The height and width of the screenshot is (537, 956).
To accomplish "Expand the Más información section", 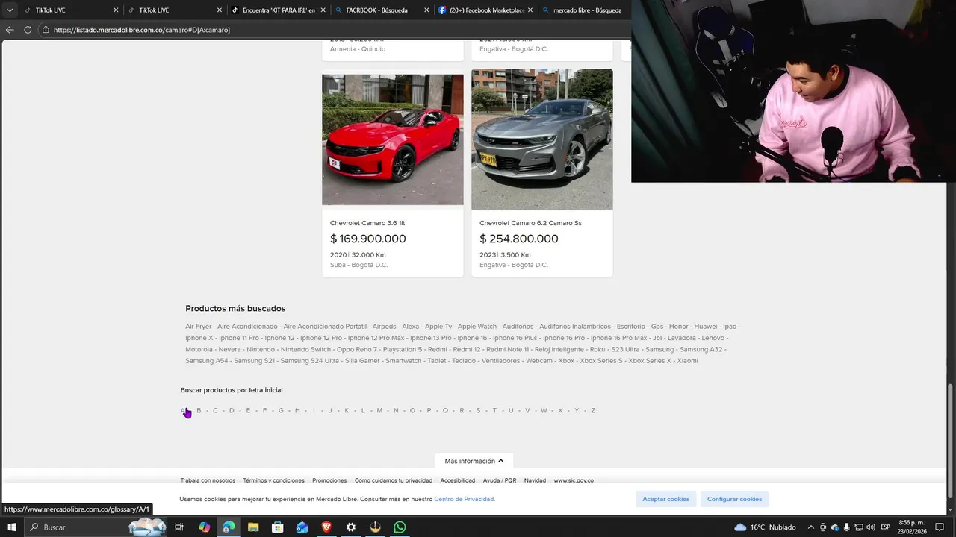I will [x=474, y=461].
